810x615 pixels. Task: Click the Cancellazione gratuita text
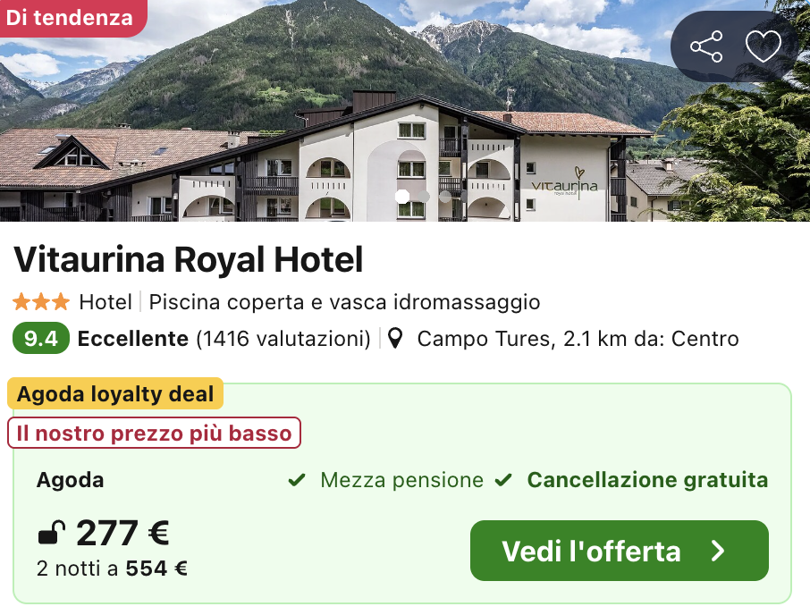647,480
